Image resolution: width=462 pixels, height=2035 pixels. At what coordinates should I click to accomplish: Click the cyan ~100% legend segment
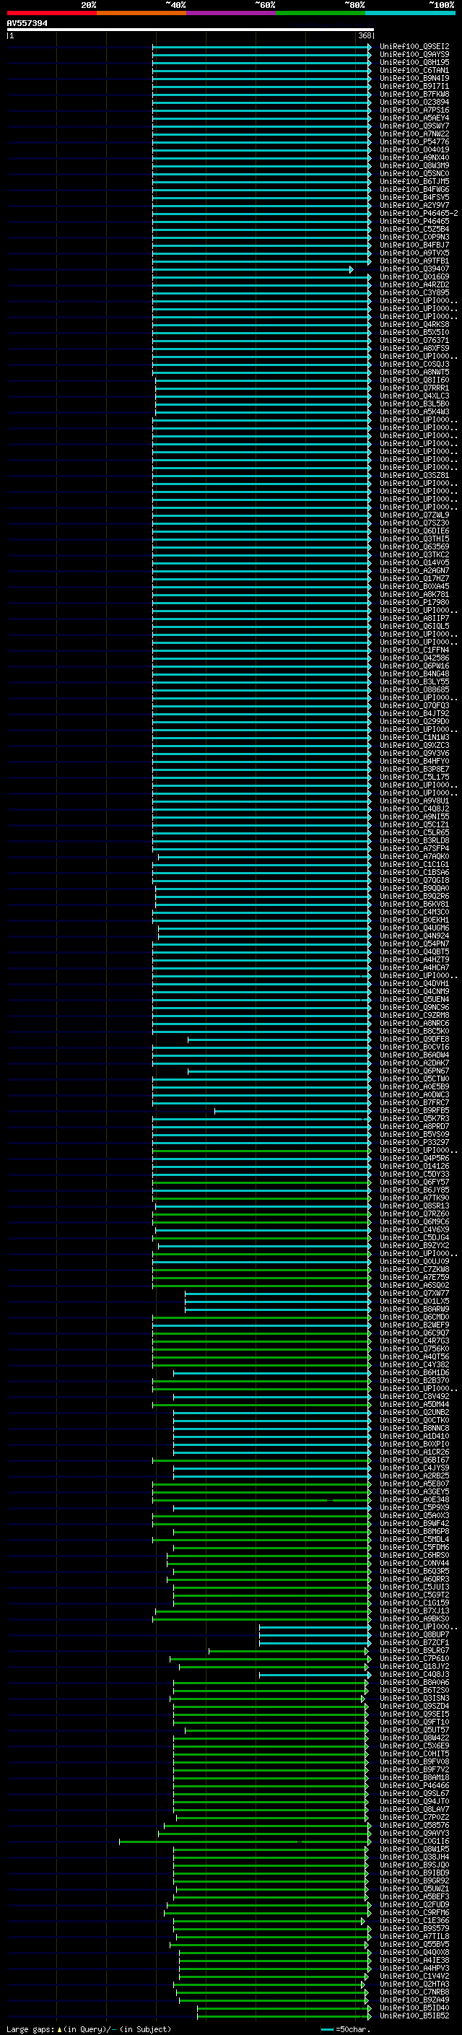click(410, 13)
